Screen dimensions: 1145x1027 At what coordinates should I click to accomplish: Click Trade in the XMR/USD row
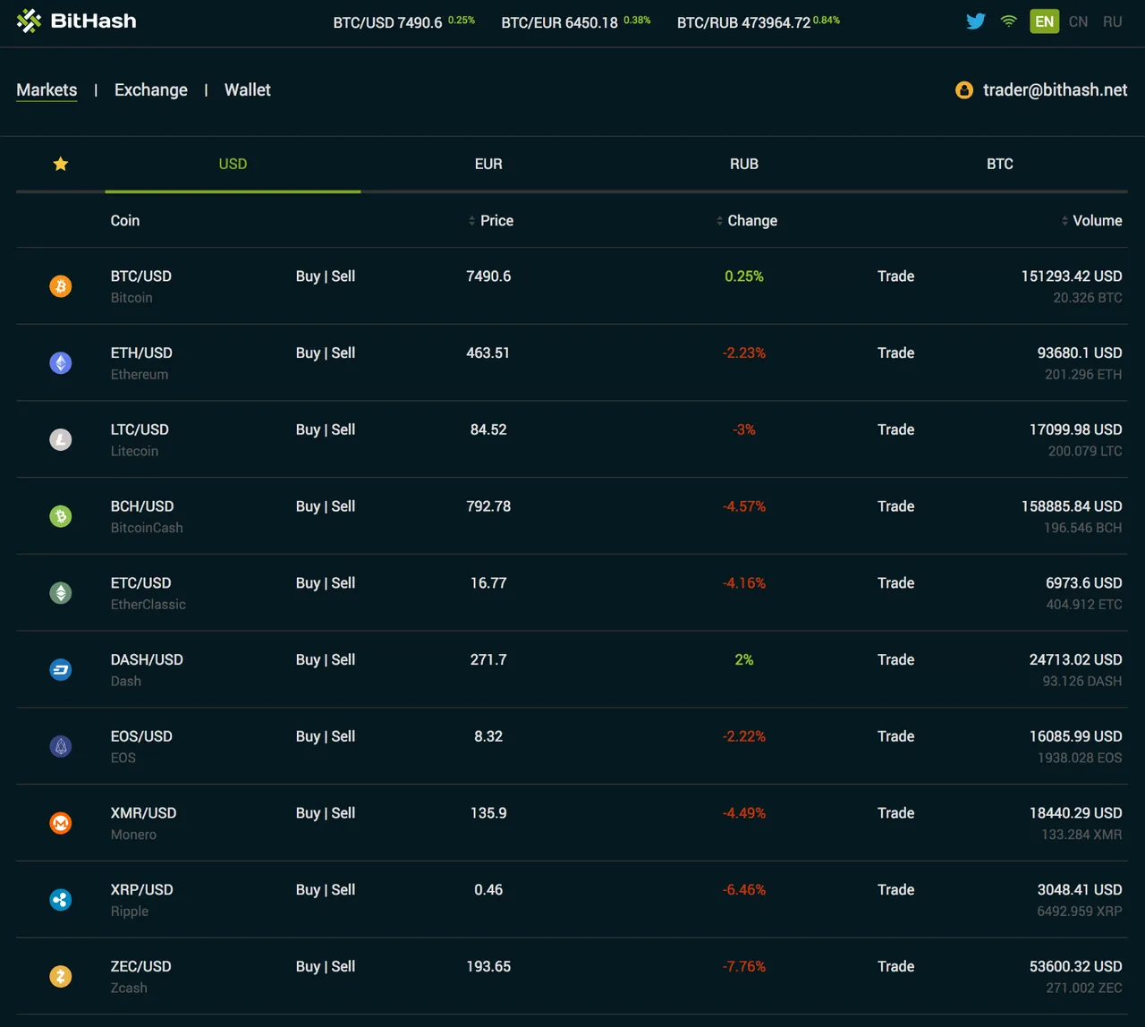(895, 813)
